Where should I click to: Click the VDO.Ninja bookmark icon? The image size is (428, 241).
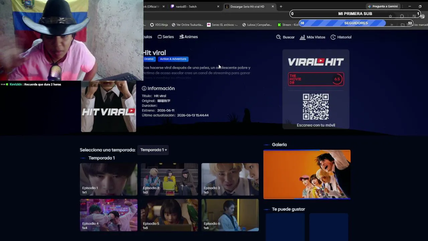click(x=152, y=25)
